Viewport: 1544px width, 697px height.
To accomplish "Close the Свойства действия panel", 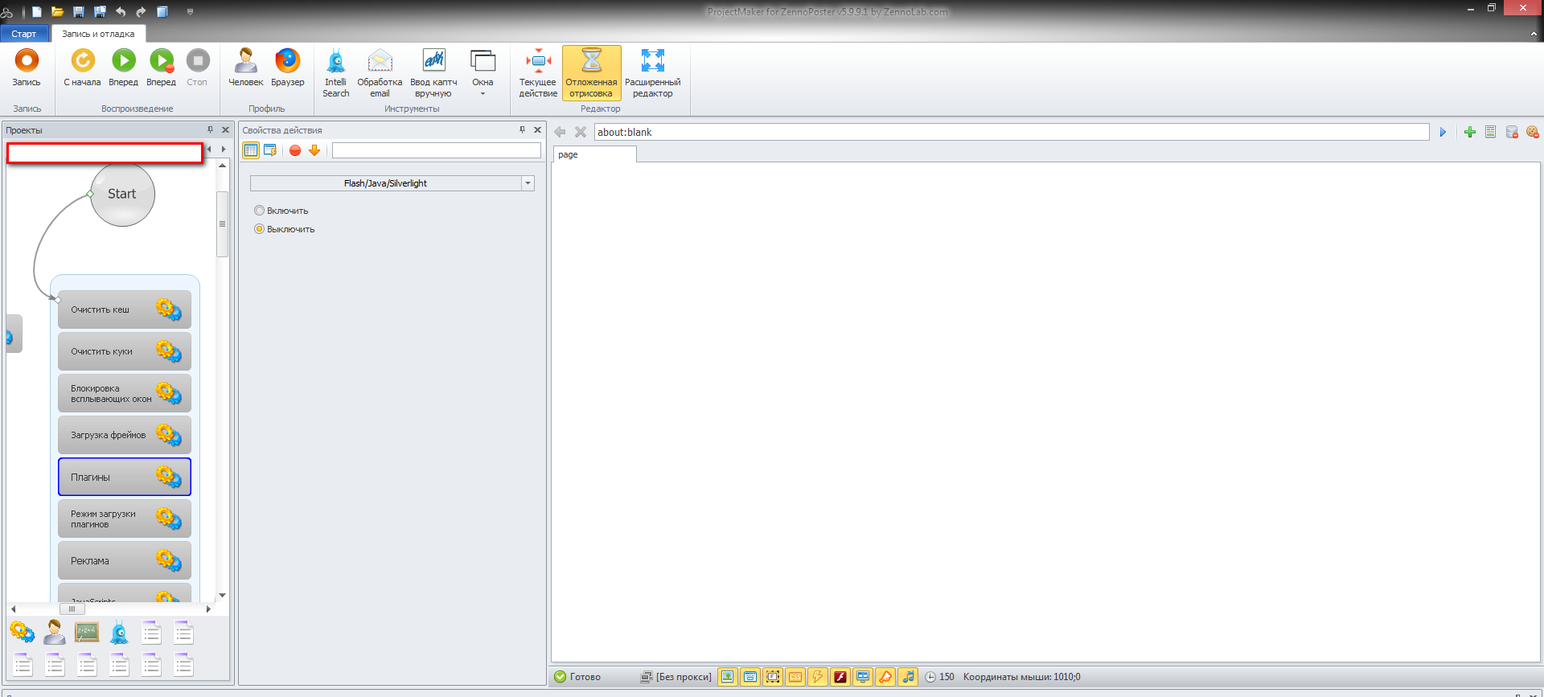I will coord(538,129).
